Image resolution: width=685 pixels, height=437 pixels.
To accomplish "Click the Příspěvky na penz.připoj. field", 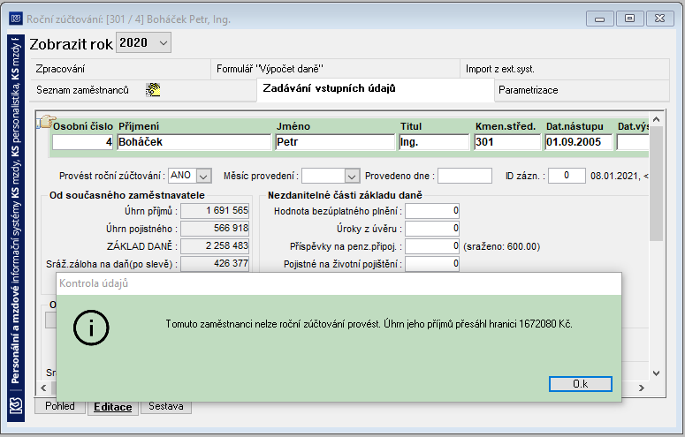I will [x=432, y=246].
